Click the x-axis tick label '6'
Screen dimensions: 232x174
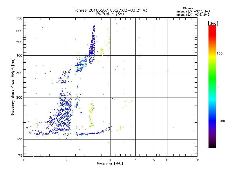135,160
